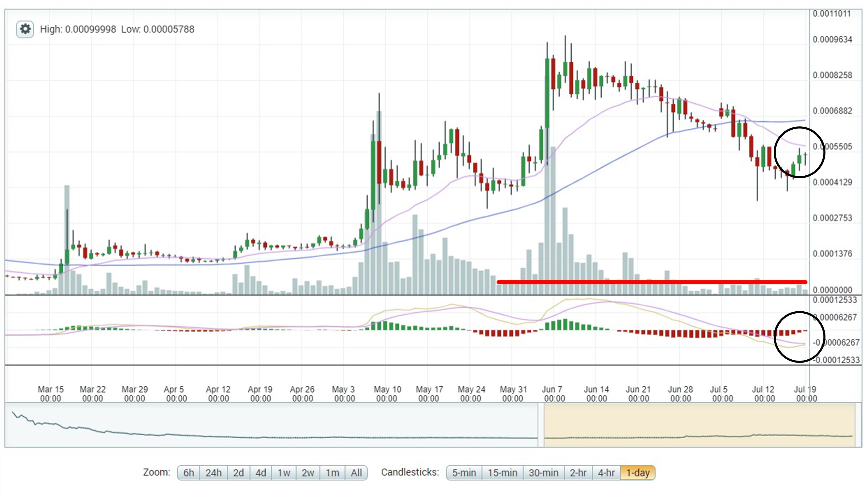Select the 1-day candlestick interval
The image size is (868, 500).
tap(638, 473)
